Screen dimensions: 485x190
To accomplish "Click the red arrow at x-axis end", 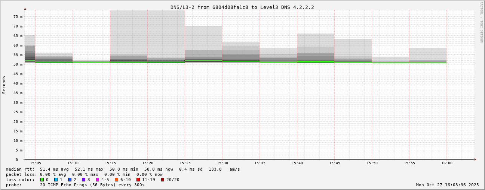I will click(x=475, y=159).
